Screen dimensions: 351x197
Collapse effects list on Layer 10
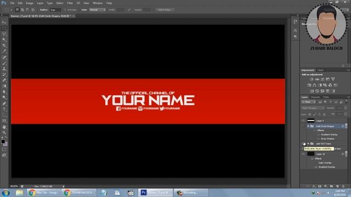[x=346, y=154]
